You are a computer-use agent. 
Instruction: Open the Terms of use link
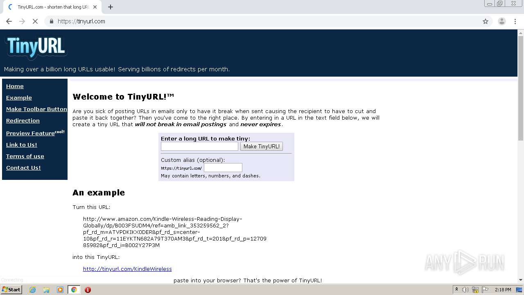coord(25,156)
